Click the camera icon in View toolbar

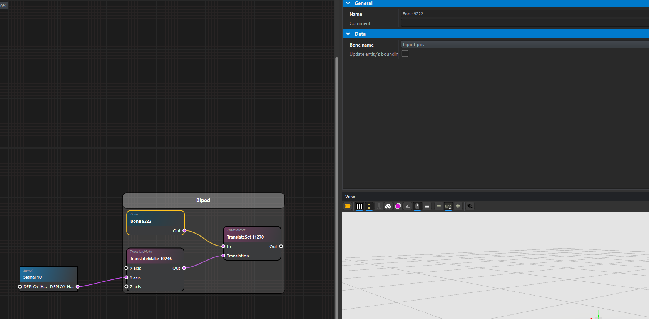(x=470, y=206)
